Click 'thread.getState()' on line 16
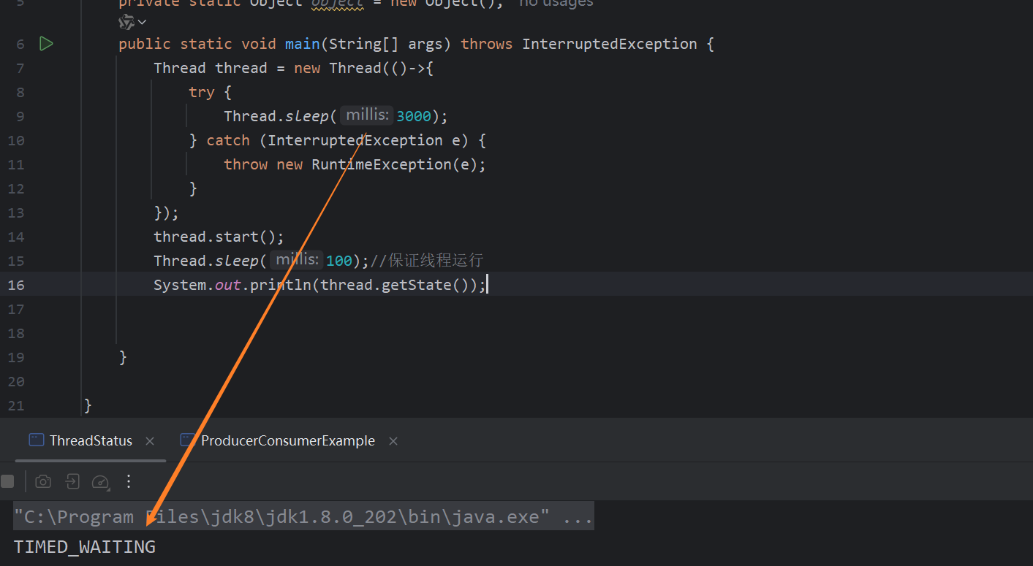The width and height of the screenshot is (1033, 566). [x=398, y=285]
